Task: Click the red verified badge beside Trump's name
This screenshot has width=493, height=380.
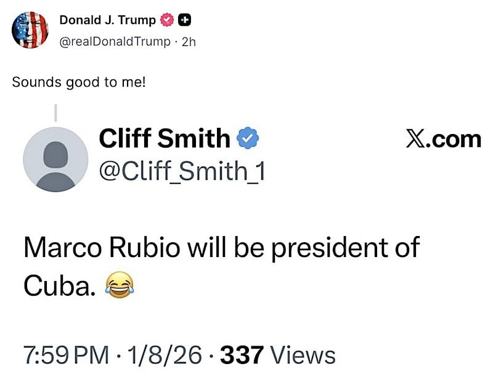Action: click(x=166, y=20)
